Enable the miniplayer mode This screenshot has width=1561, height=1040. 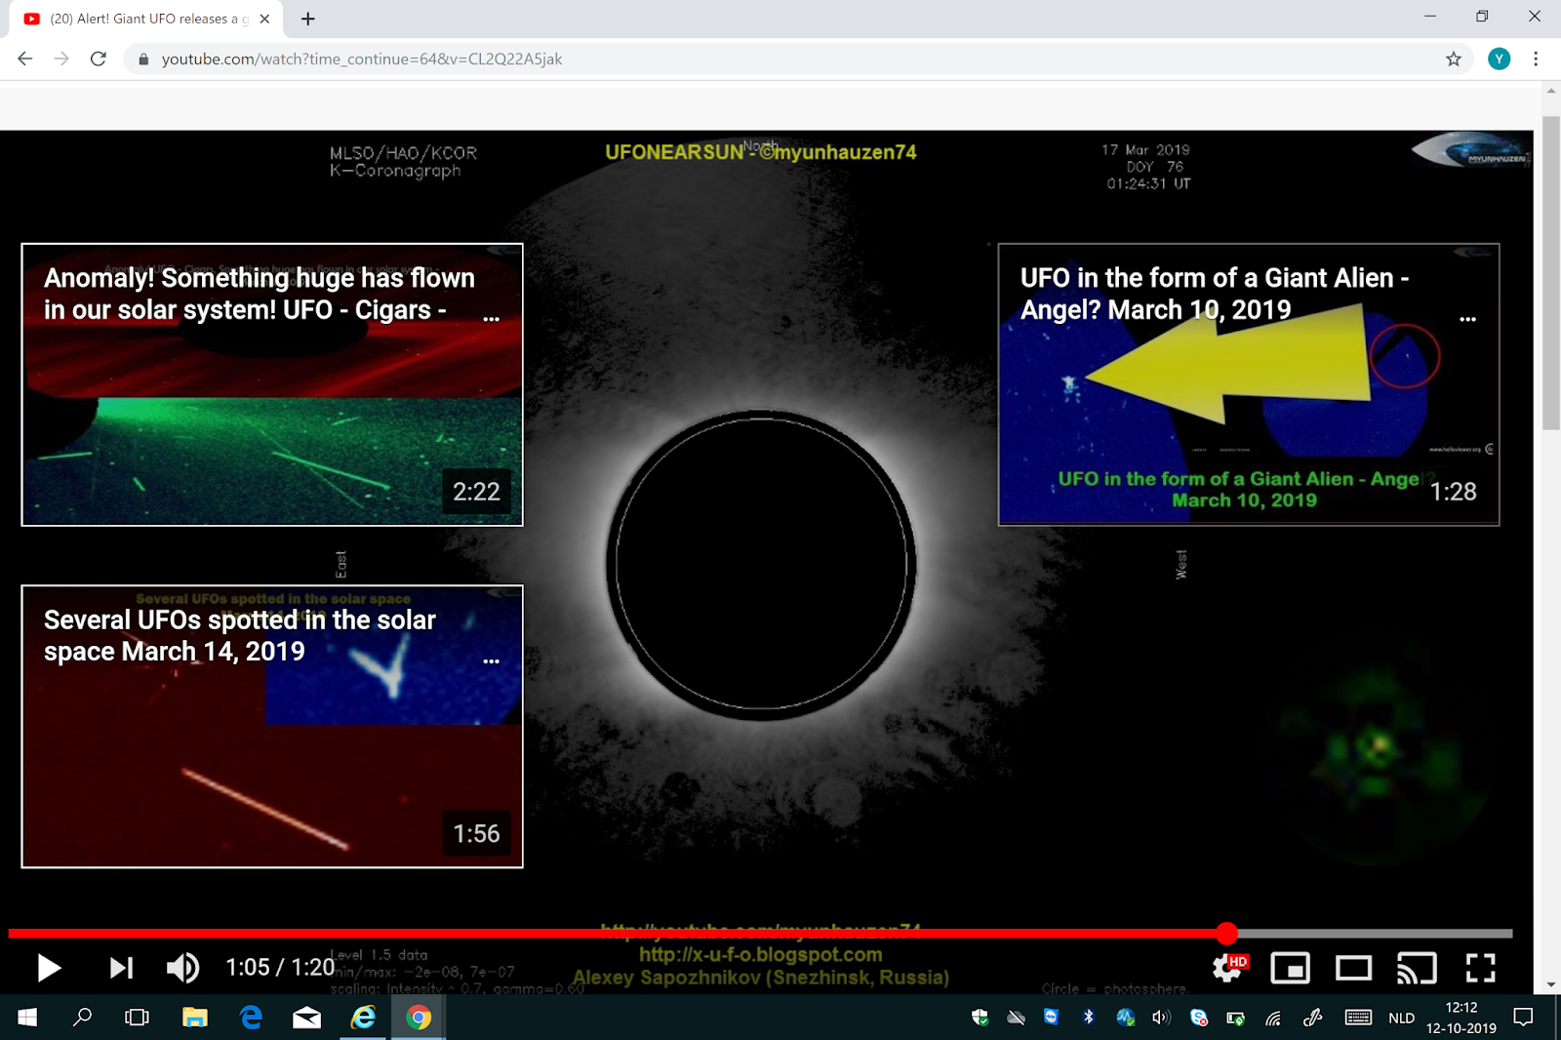(x=1290, y=968)
